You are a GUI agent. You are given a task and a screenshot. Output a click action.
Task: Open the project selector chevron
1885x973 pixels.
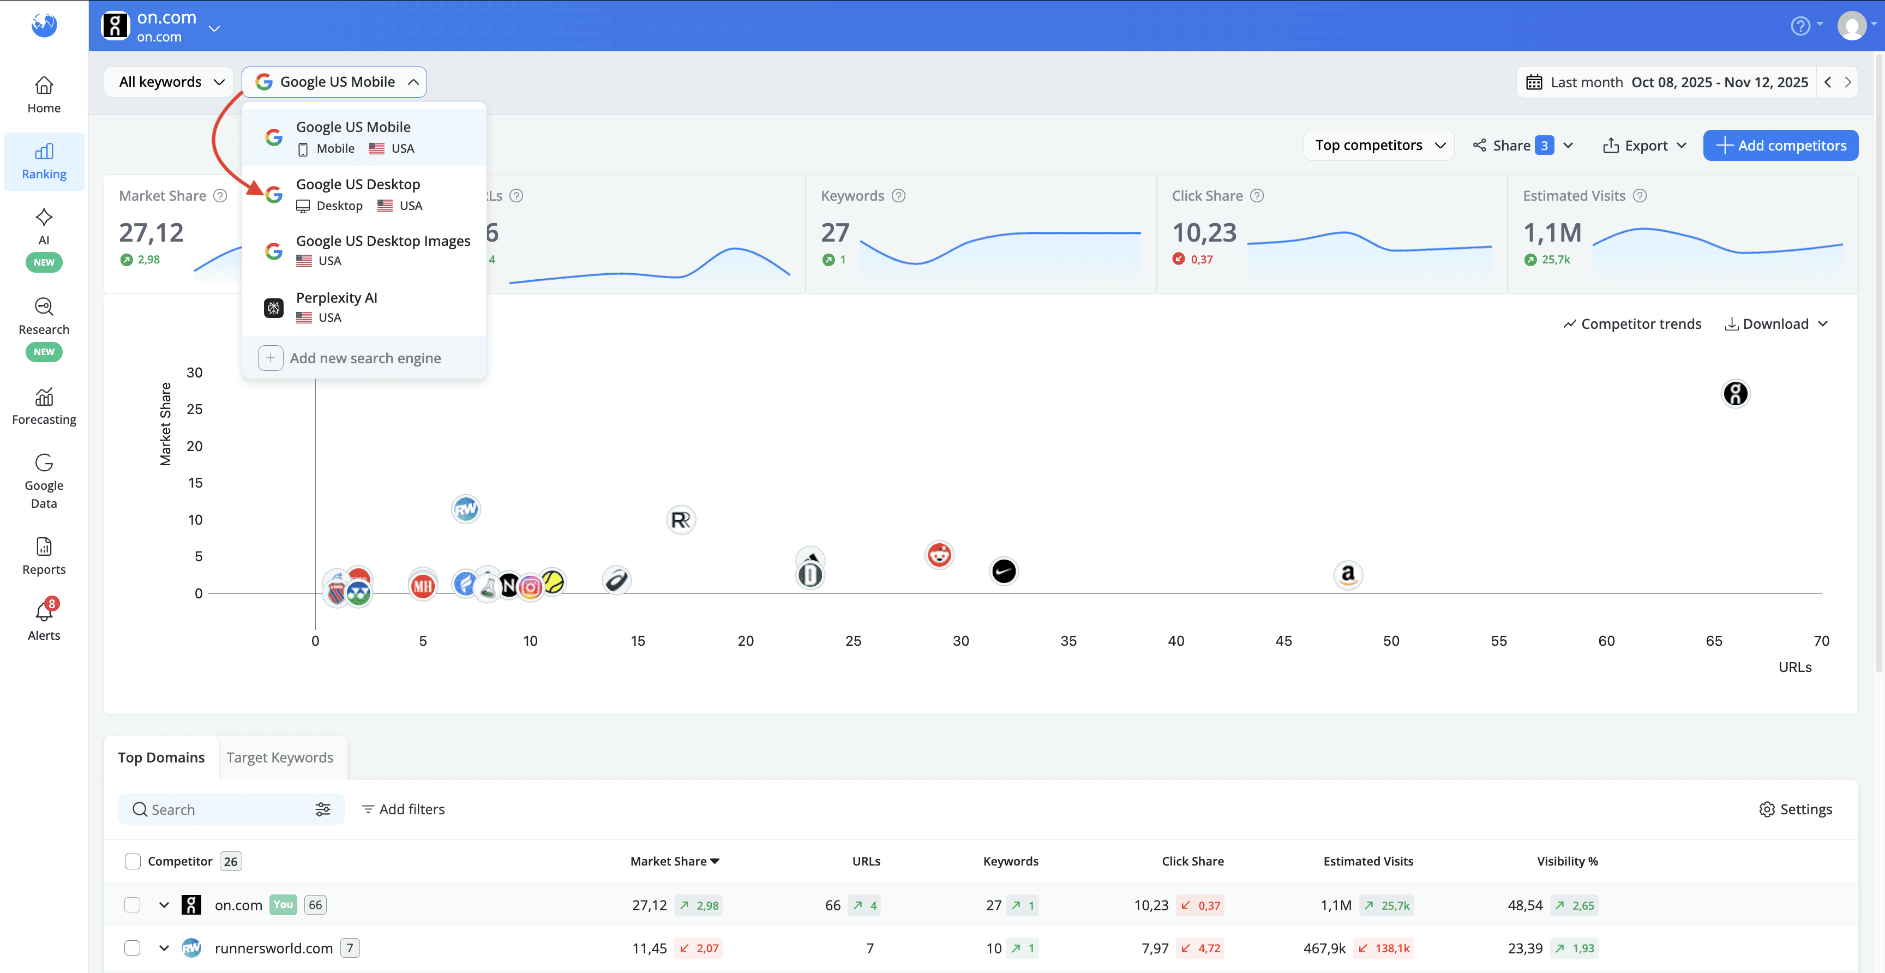coord(214,28)
